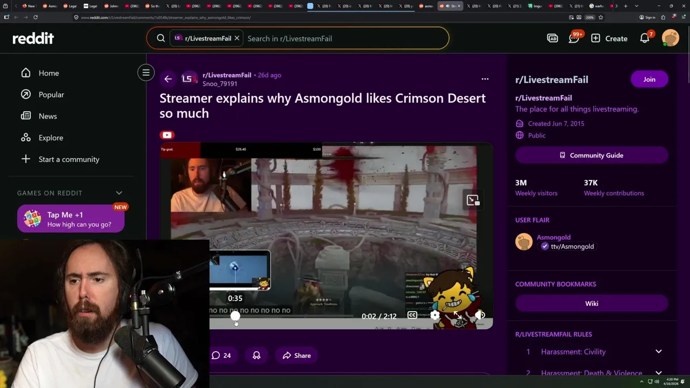Join r/LivestreamFail community

click(650, 79)
